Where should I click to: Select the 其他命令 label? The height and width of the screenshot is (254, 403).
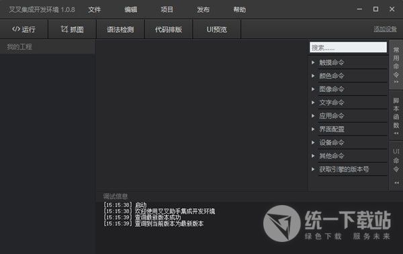pyautogui.click(x=332, y=155)
